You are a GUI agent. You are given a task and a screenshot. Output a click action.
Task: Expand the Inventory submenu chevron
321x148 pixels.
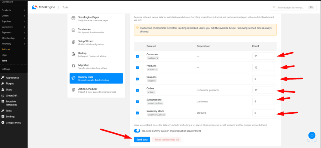[x=24, y=44]
